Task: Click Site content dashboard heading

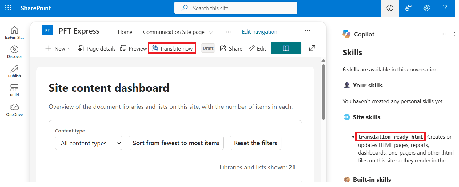Action: 109,88
